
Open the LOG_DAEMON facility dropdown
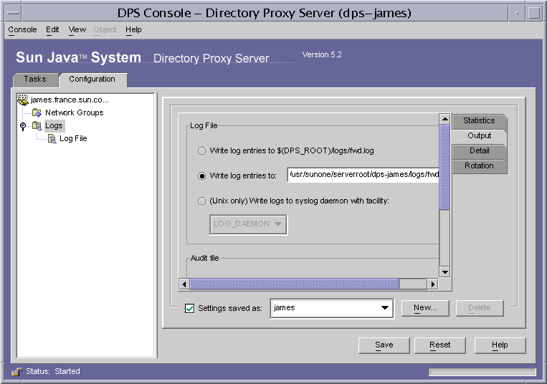pos(248,224)
